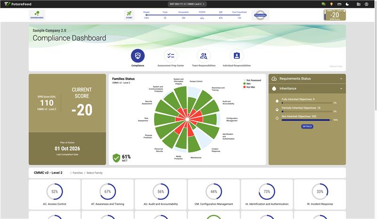Open Inheritance DETAILS button
The width and height of the screenshot is (377, 219).
coord(307,126)
